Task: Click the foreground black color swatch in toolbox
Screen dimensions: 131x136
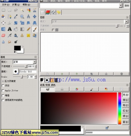Action: click(18, 48)
